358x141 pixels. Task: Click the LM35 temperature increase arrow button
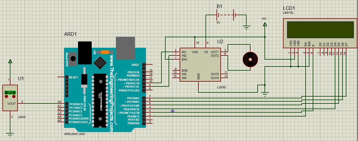coord(14,97)
